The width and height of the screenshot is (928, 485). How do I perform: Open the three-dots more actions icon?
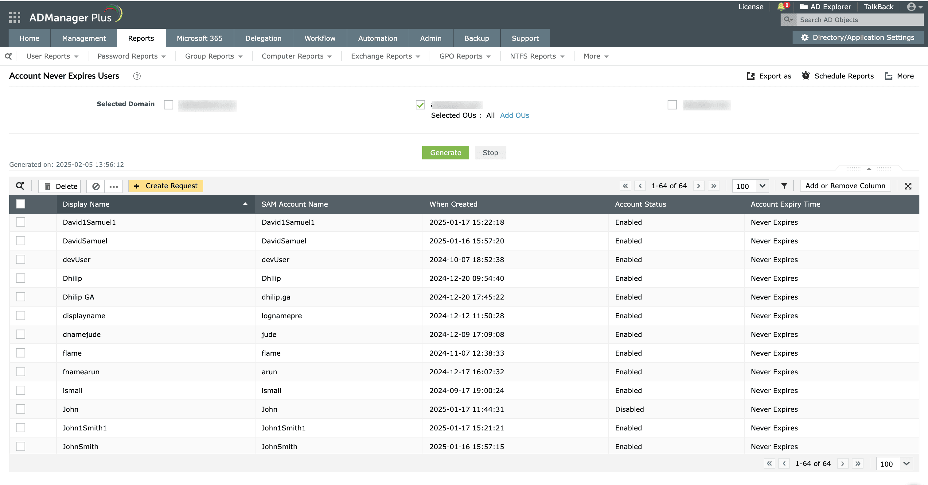(x=114, y=186)
